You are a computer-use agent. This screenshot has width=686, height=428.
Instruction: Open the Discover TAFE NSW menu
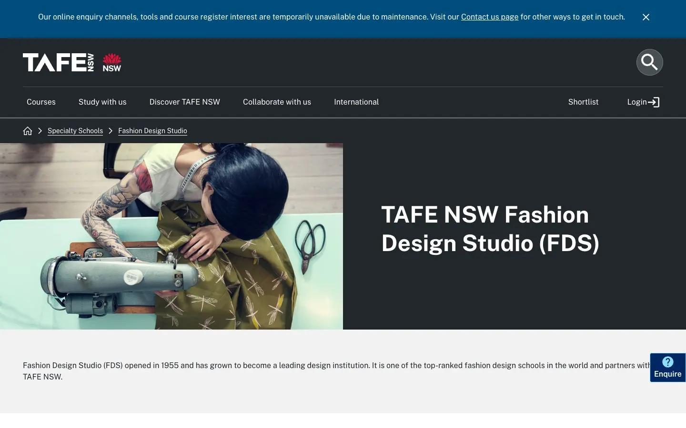point(185,102)
